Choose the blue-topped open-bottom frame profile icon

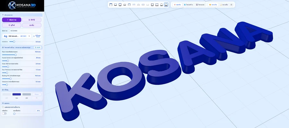pos(111,5)
